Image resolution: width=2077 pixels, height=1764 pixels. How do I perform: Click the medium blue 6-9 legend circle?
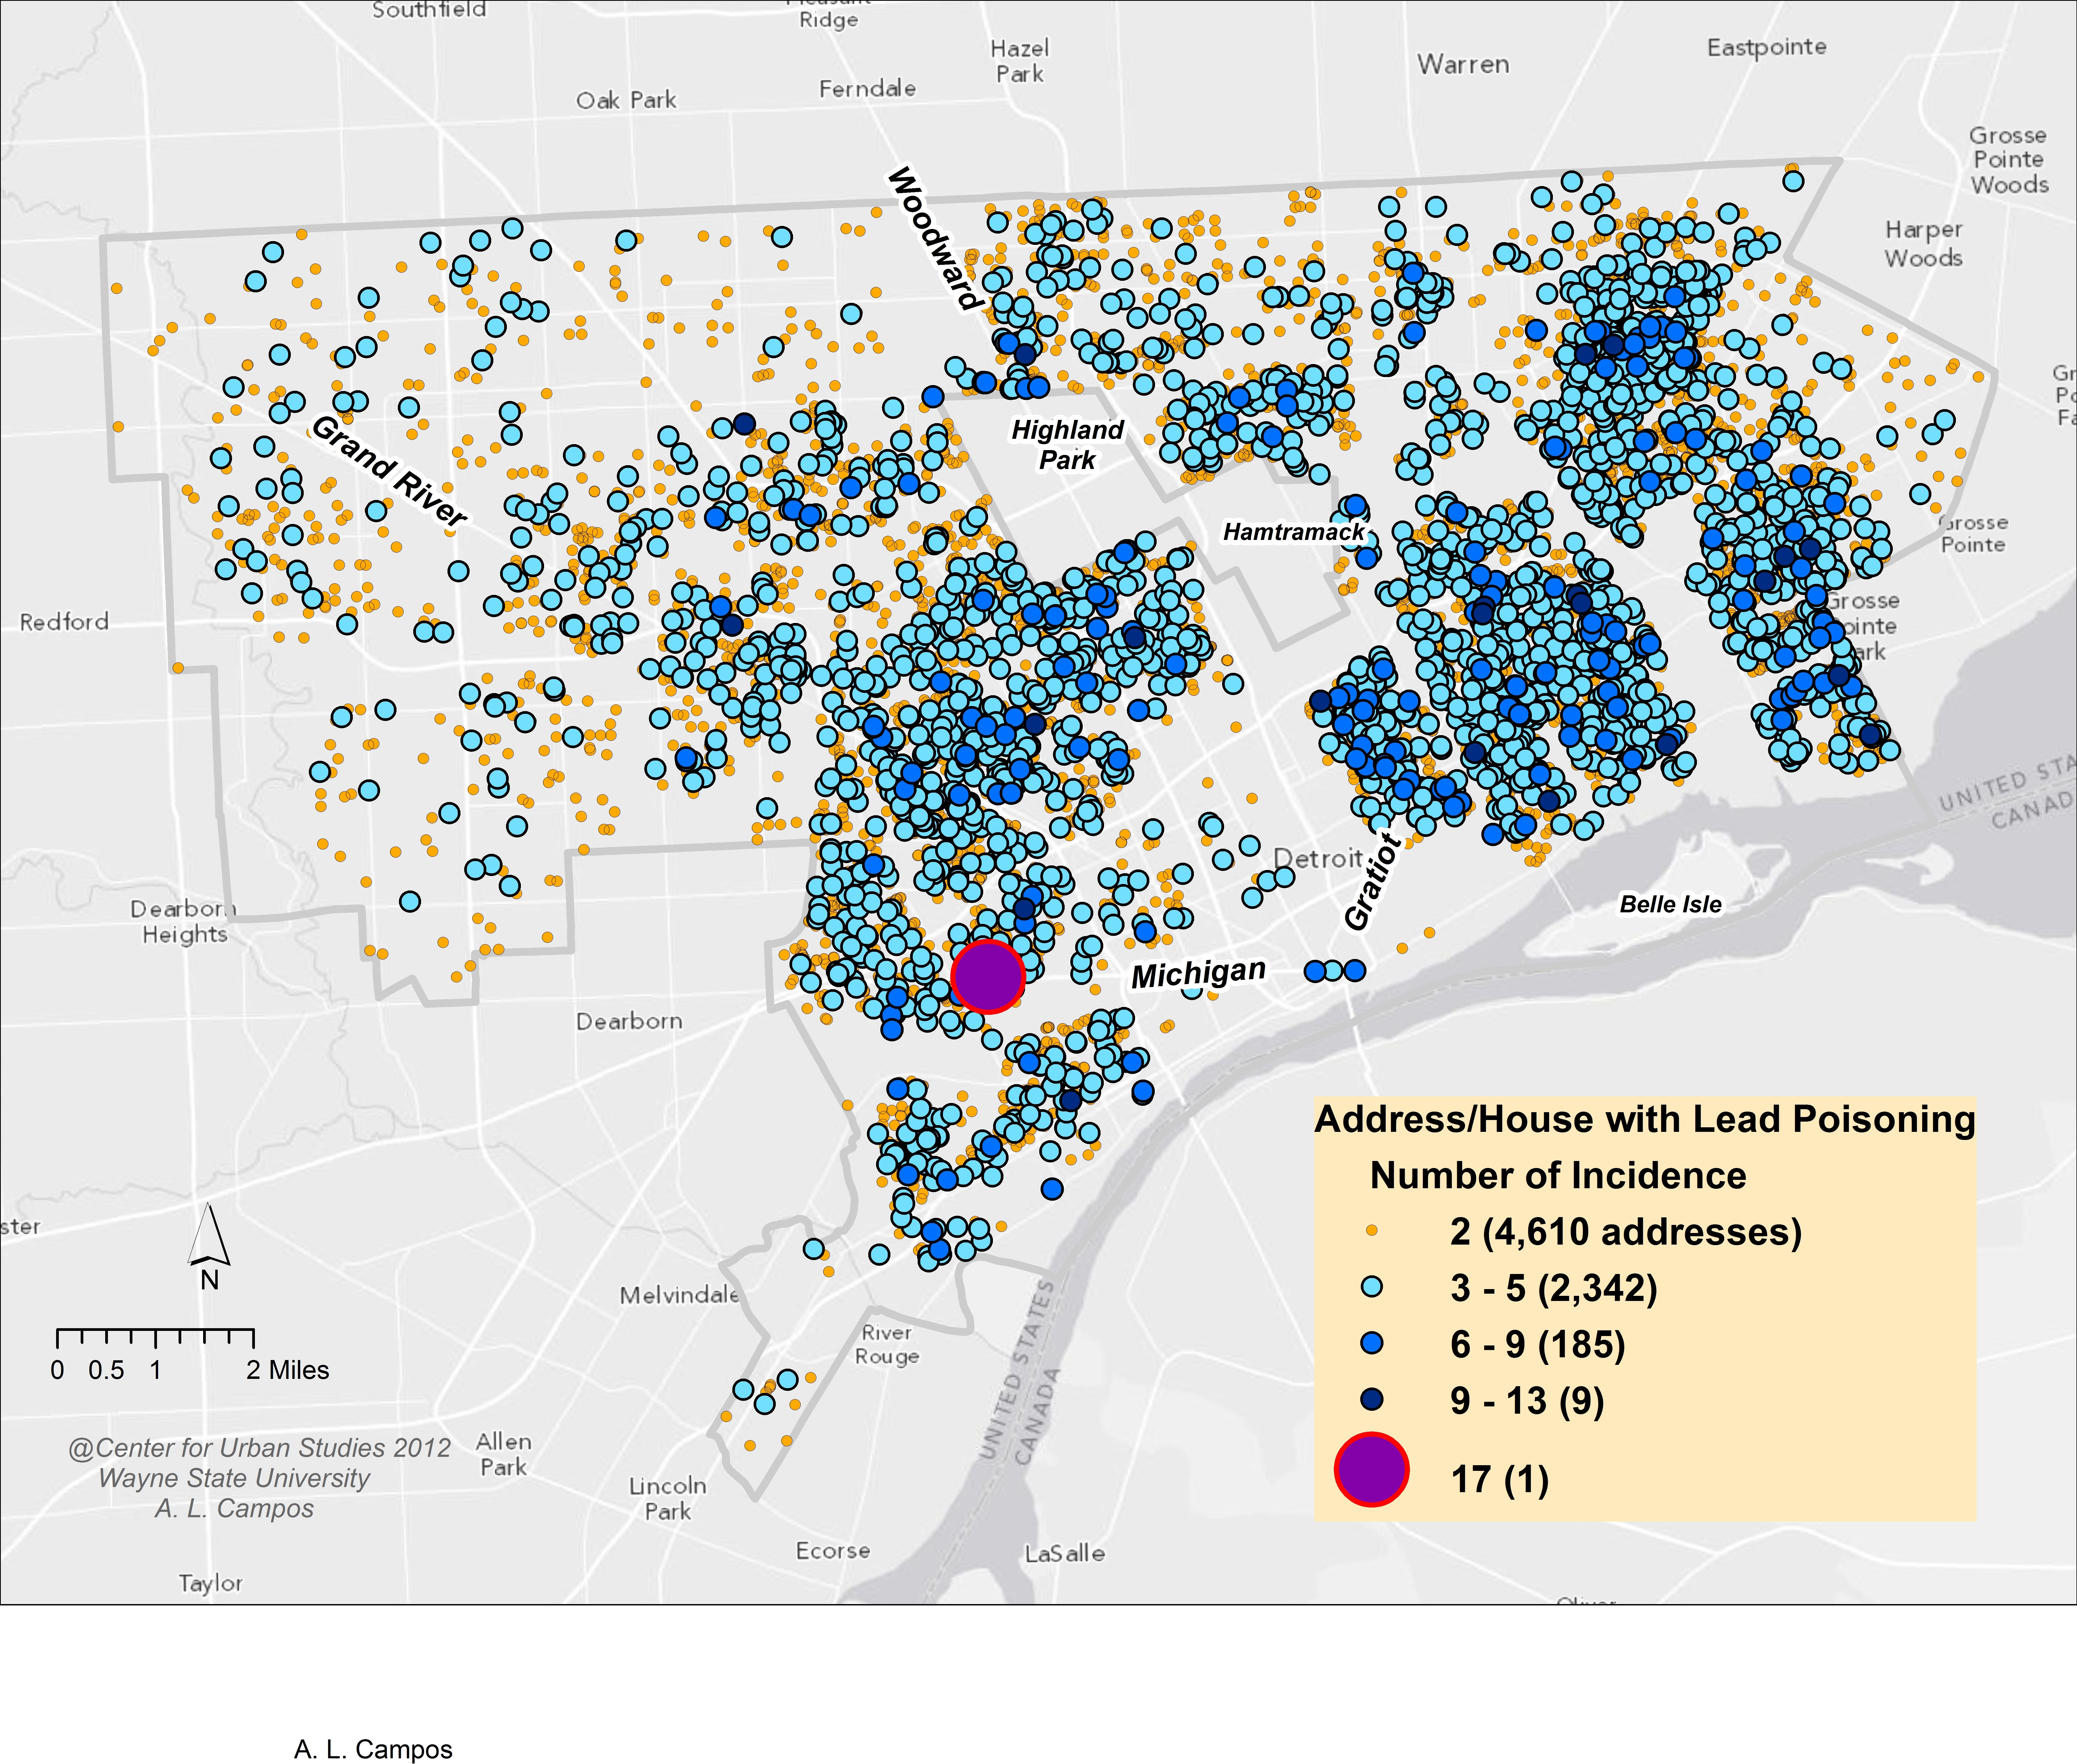[x=1372, y=1343]
